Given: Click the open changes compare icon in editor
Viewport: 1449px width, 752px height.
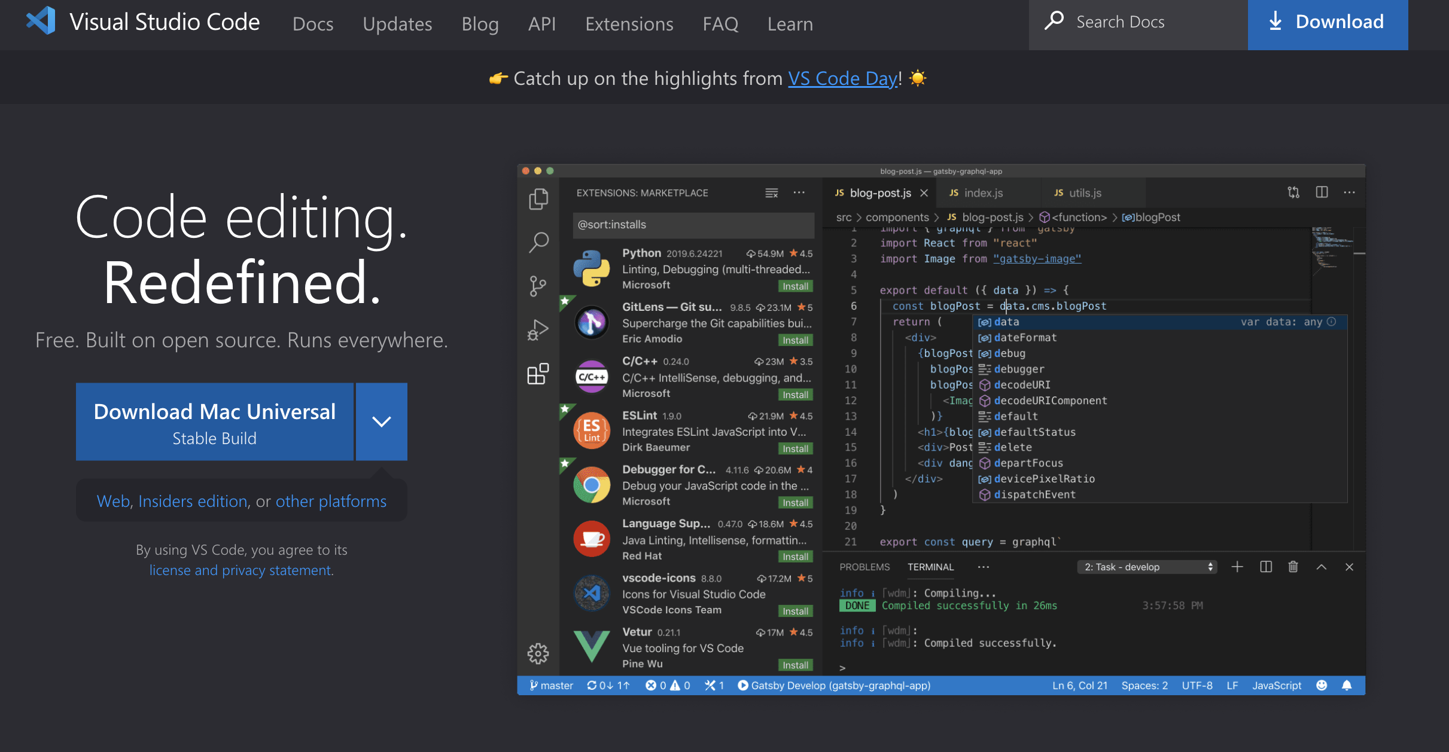Looking at the screenshot, I should tap(1293, 192).
